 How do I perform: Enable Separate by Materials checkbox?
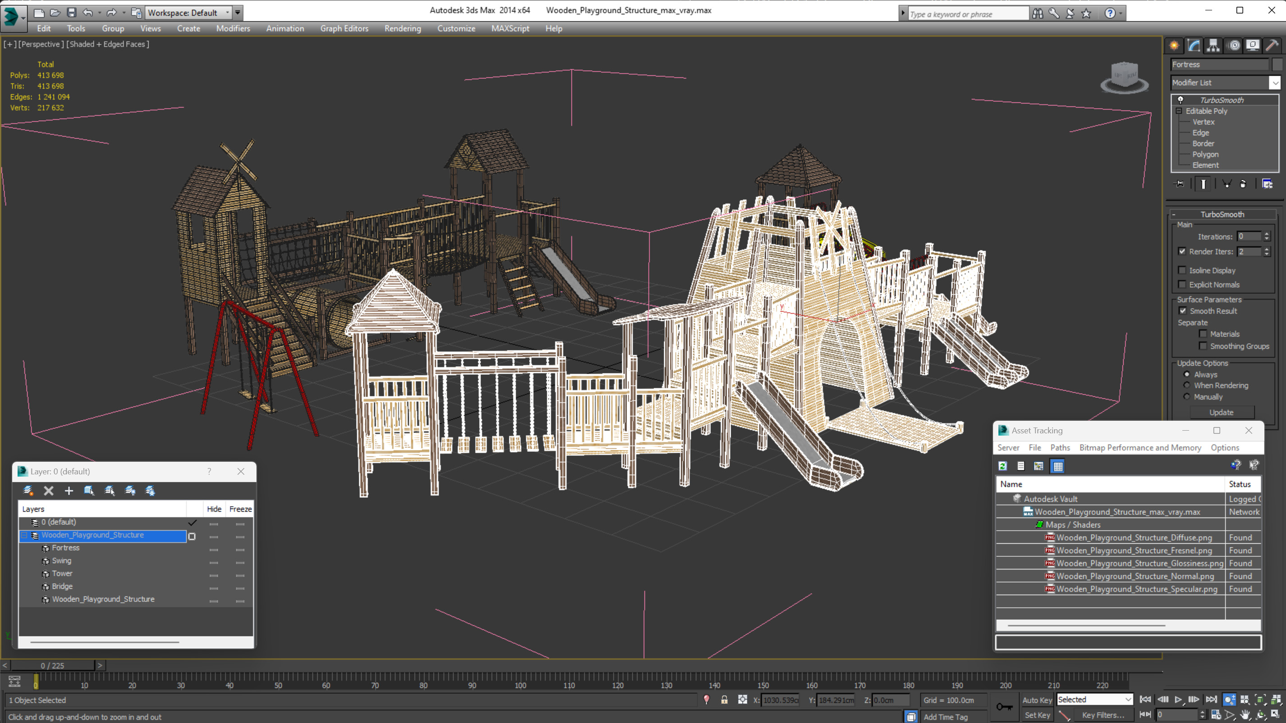click(x=1203, y=334)
